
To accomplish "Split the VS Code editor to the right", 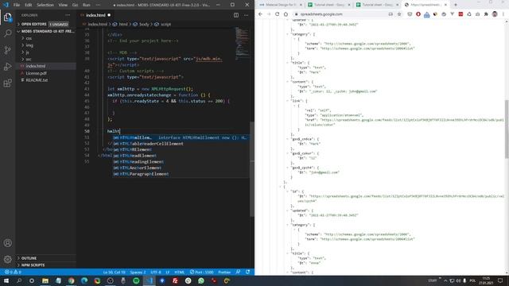I will pyautogui.click(x=236, y=15).
